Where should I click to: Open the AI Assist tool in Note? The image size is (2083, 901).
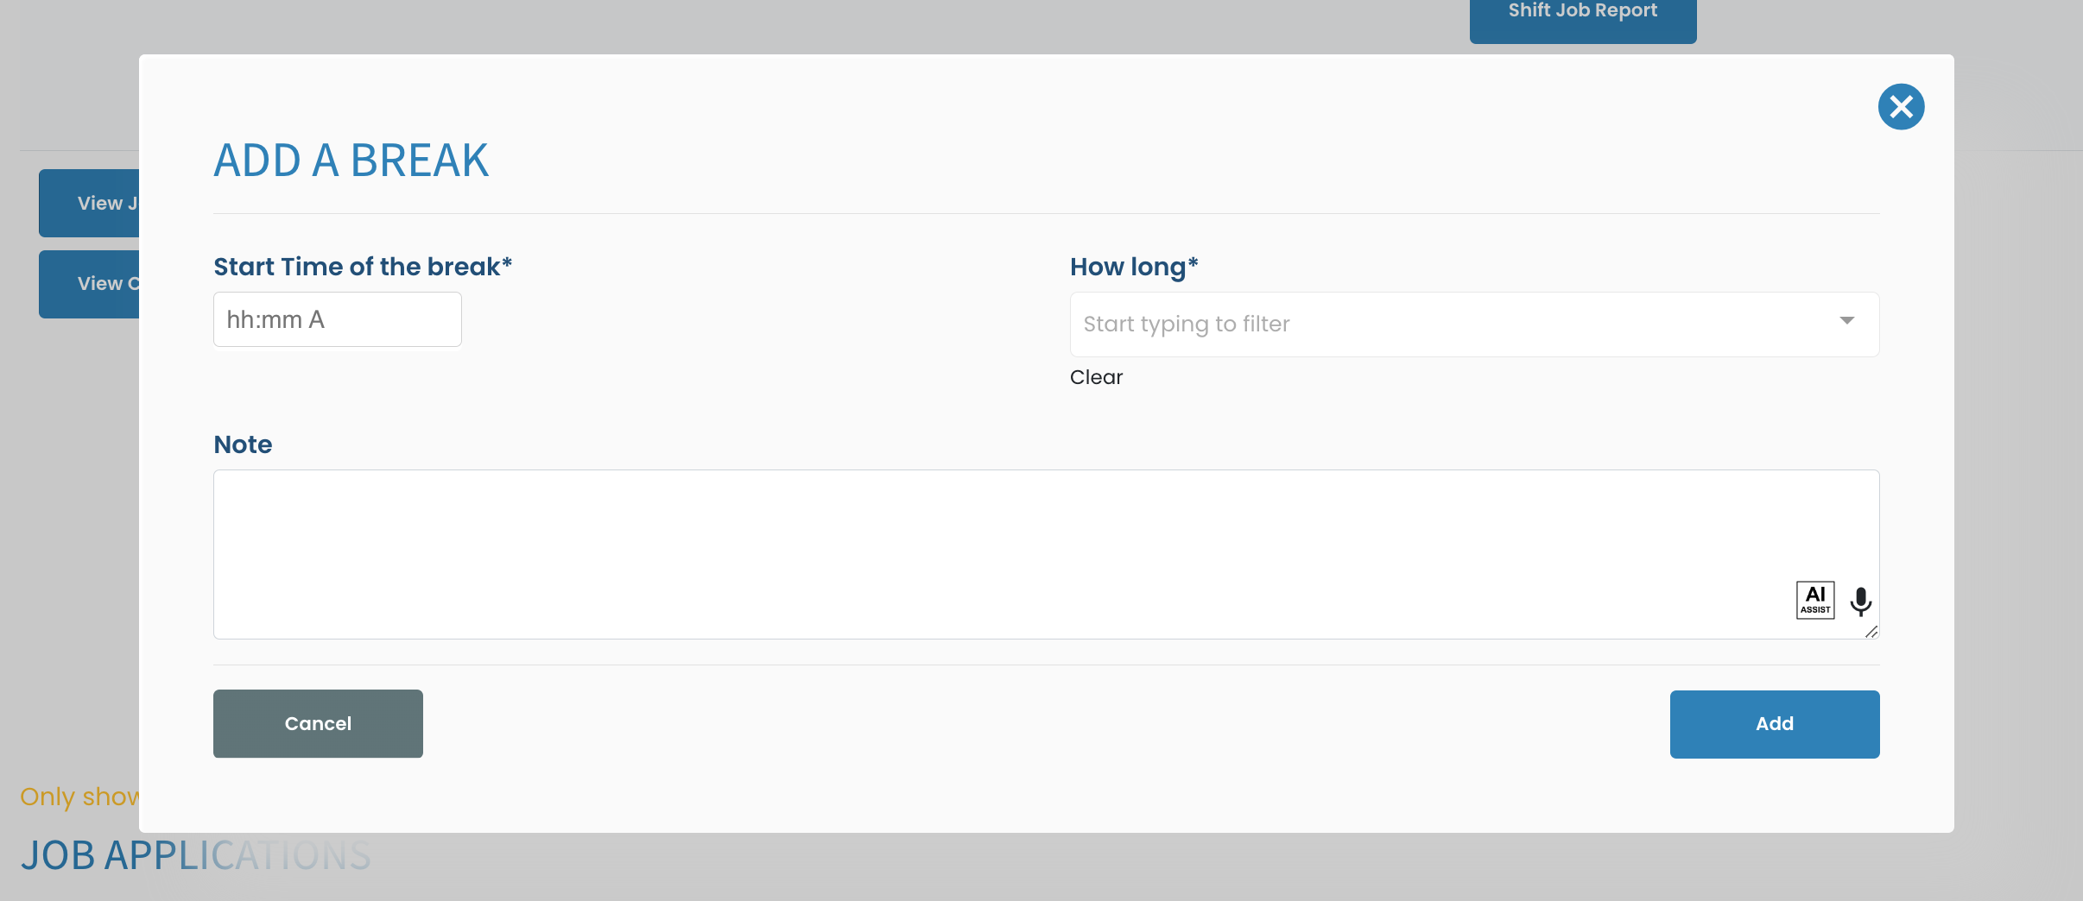pyautogui.click(x=1815, y=600)
